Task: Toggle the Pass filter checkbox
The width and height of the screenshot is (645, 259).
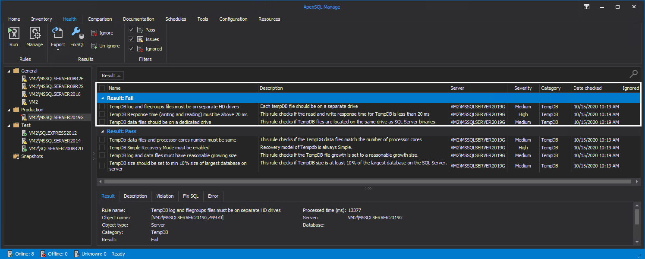Action: pyautogui.click(x=132, y=30)
